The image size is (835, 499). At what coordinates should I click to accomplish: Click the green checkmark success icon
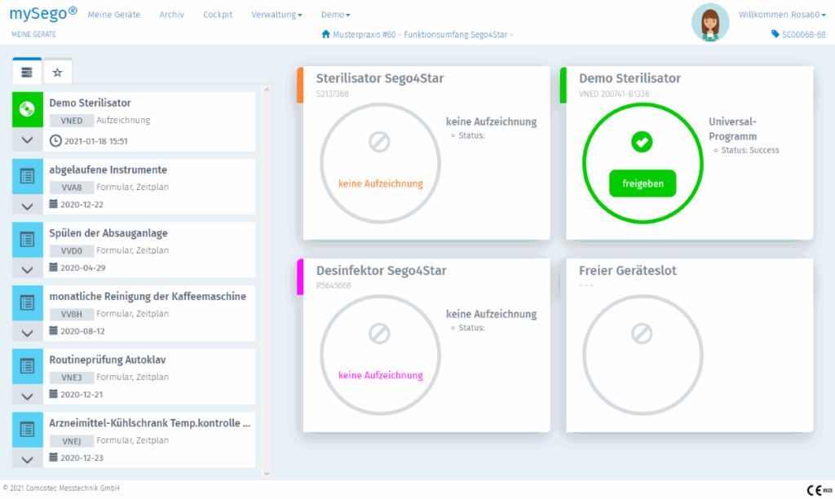pos(642,142)
